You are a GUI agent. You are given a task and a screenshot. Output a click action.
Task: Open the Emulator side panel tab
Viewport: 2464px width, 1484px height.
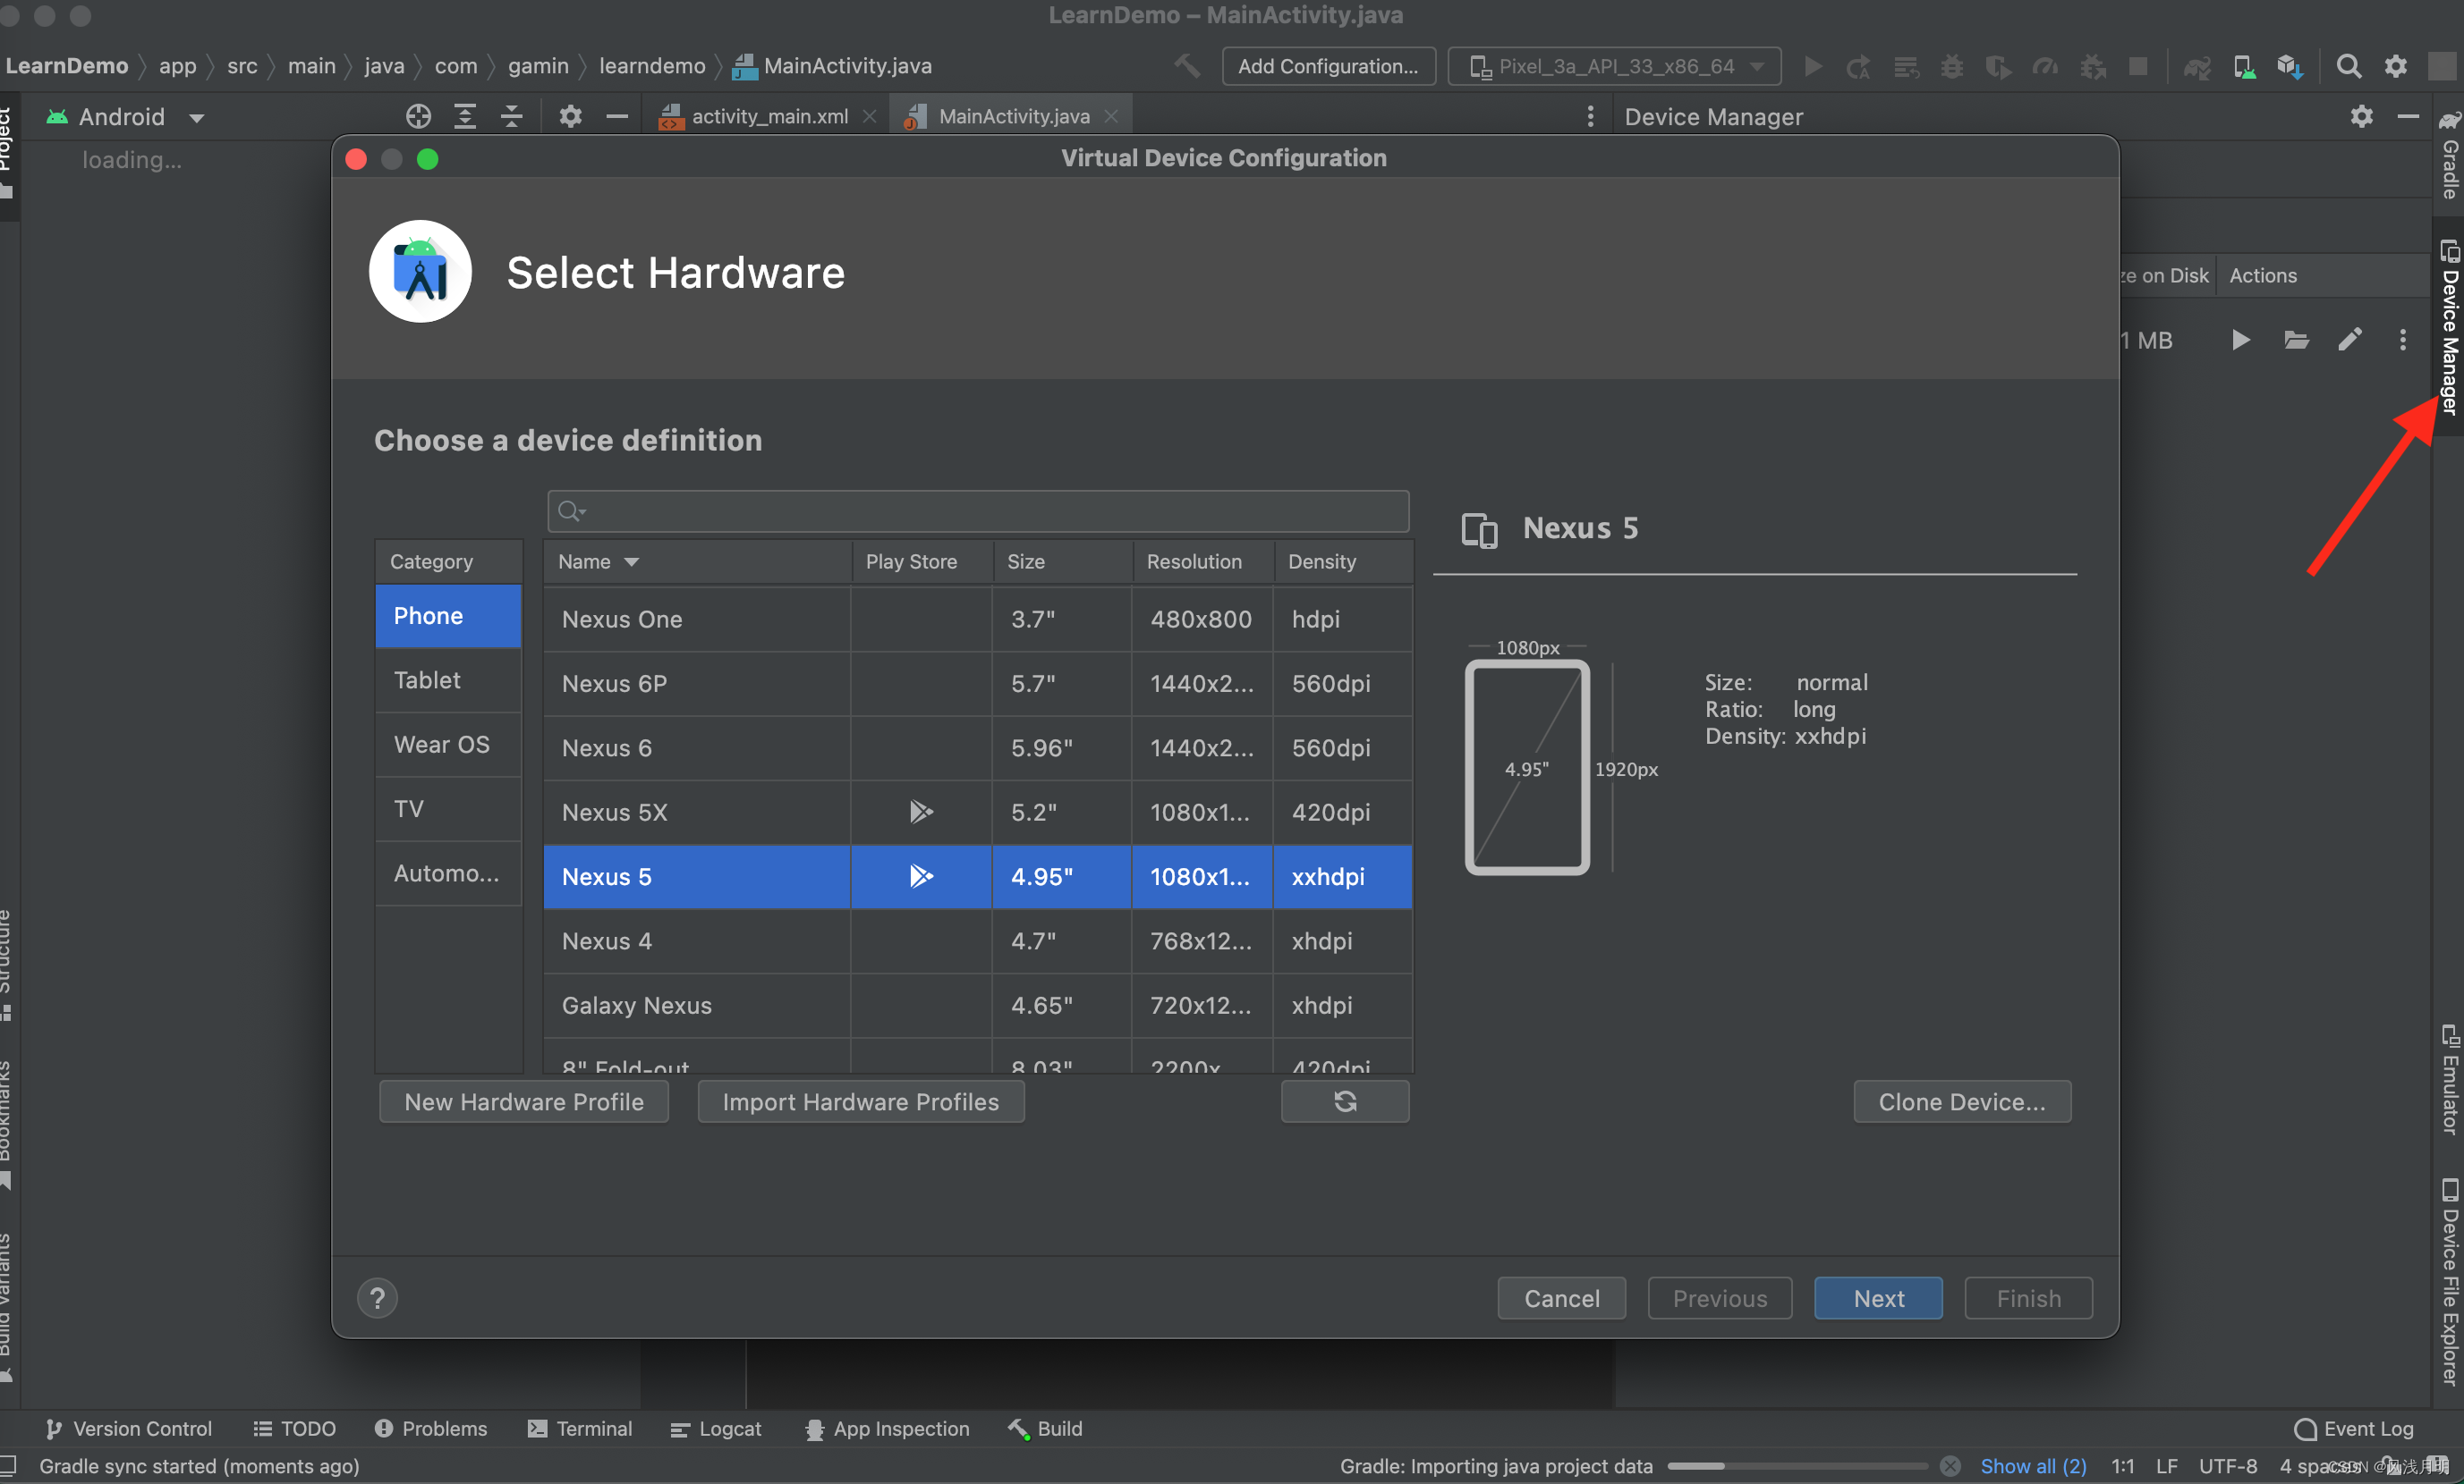(x=2449, y=1079)
